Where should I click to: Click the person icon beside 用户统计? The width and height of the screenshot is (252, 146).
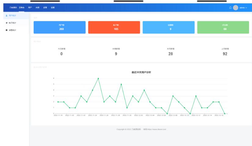click(7, 15)
